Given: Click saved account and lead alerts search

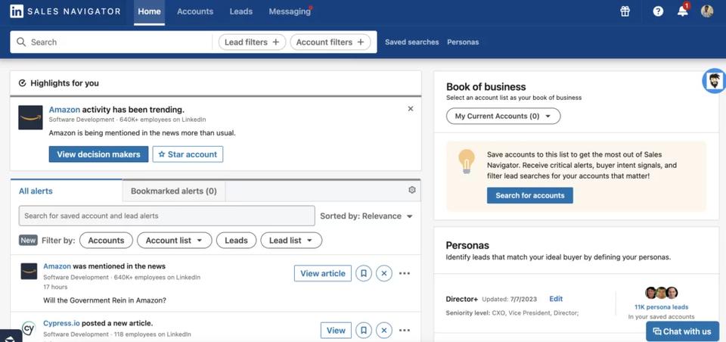Looking at the screenshot, I should [166, 216].
